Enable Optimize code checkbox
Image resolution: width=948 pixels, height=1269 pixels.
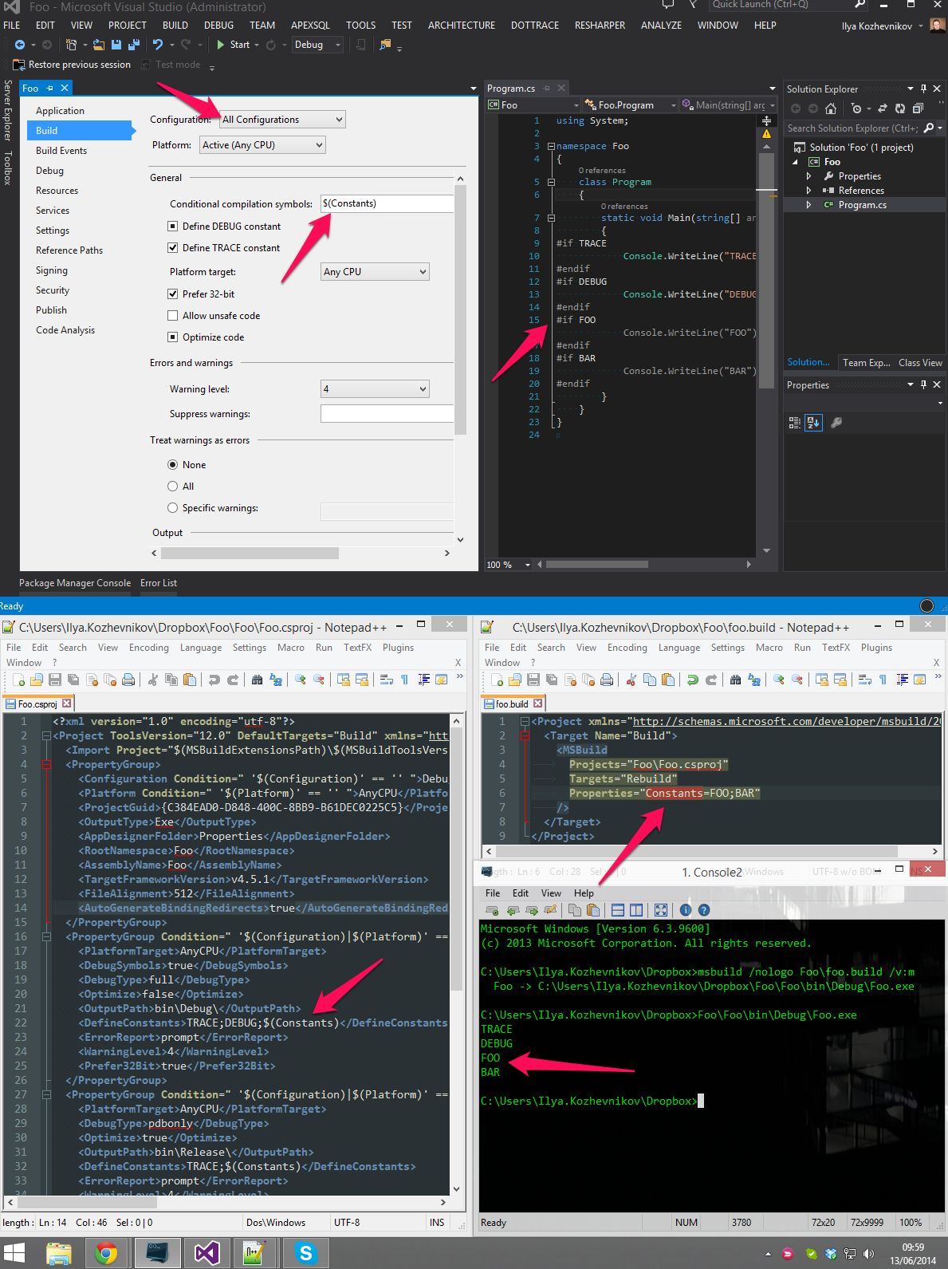click(173, 337)
